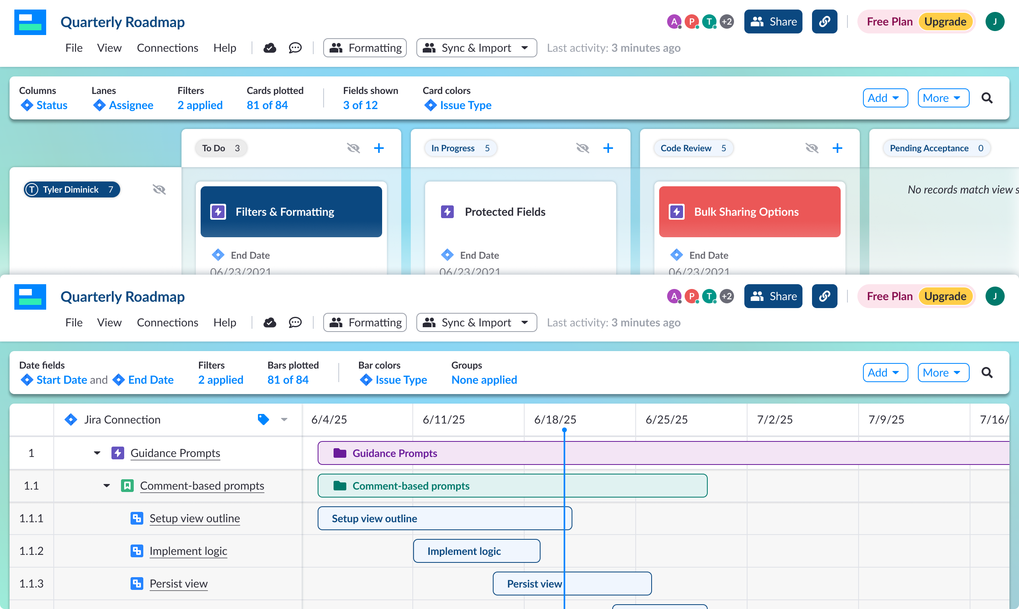Image resolution: width=1019 pixels, height=609 pixels.
Task: Open the More dropdown in the Gantt toolbar
Action: pyautogui.click(x=943, y=372)
